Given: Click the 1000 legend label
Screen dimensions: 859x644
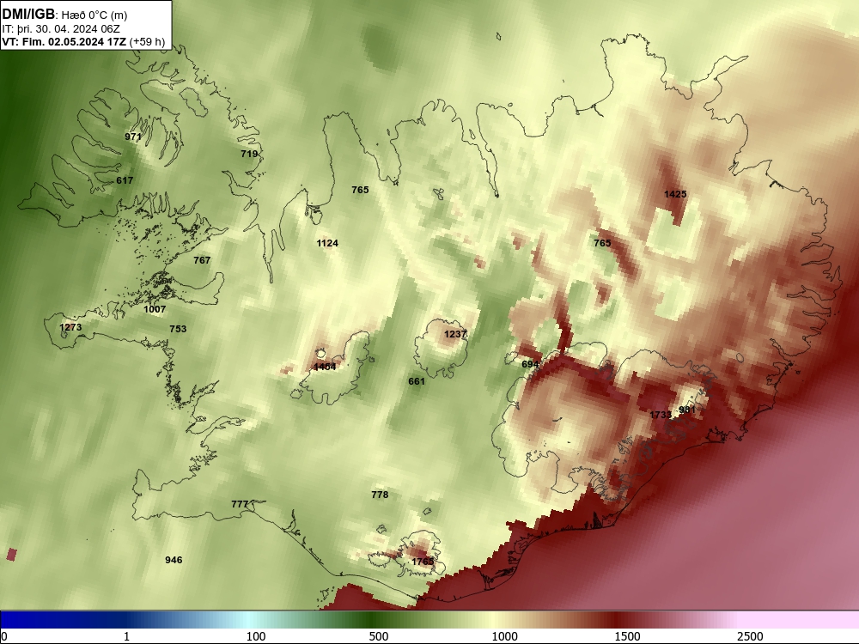Looking at the screenshot, I should pyautogui.click(x=504, y=636).
